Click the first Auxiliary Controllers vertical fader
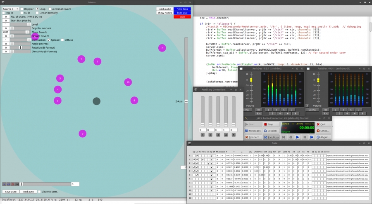372x204 pixels. click(x=203, y=112)
